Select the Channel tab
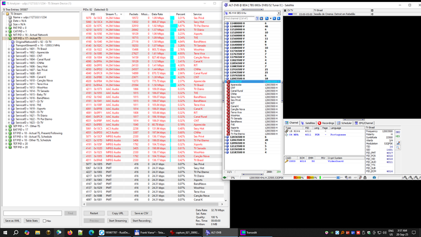 coord(291,123)
